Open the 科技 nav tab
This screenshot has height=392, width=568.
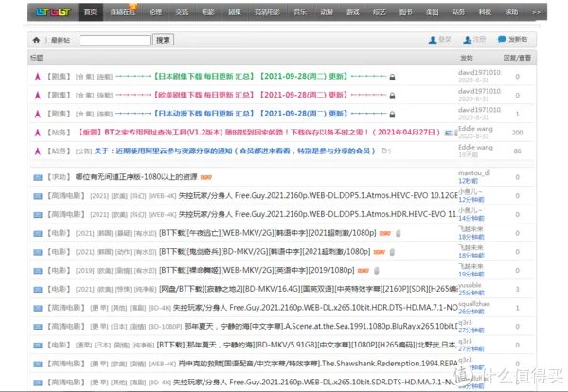[x=485, y=12]
